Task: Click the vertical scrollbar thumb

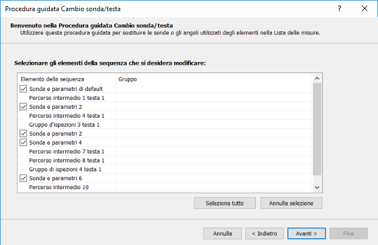Action: (x=317, y=129)
